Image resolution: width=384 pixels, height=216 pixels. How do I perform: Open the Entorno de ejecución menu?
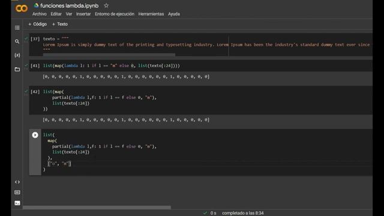[115, 14]
